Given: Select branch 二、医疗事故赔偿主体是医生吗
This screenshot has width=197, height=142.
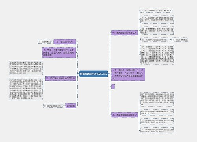Looking at the screenshot, I should click(x=61, y=78).
